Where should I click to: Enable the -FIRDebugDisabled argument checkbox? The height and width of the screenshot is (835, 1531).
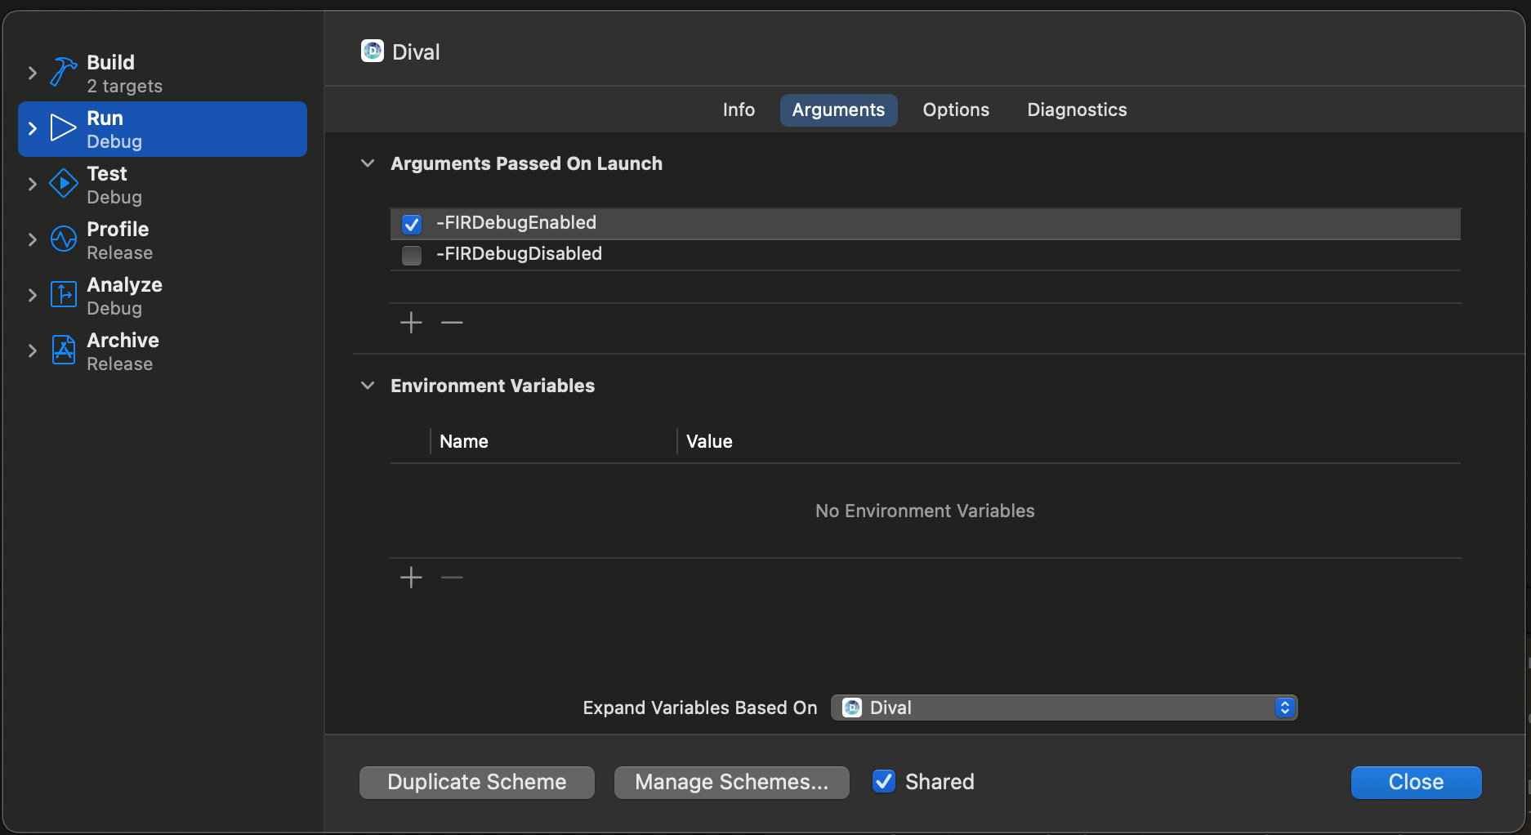[412, 255]
